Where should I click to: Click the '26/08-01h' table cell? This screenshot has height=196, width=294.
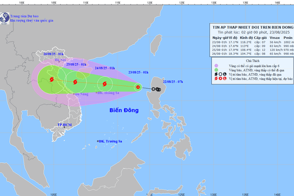(219, 54)
